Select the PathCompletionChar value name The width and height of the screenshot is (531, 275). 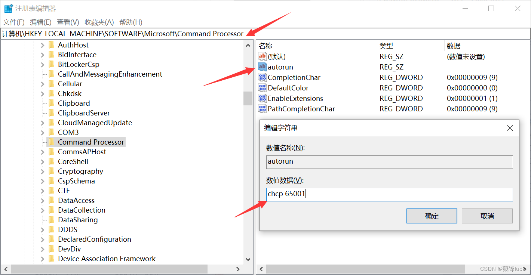(301, 109)
